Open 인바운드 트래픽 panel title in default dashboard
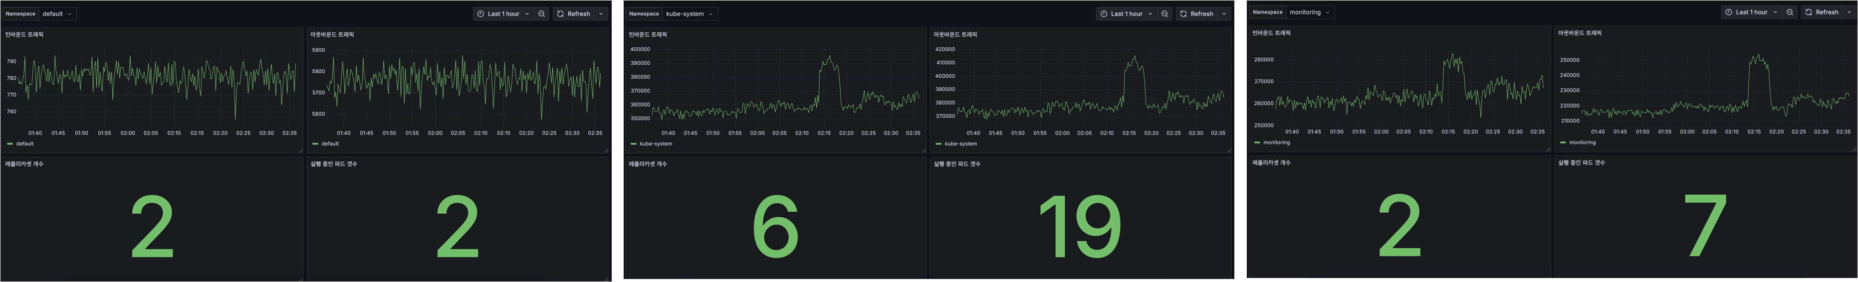1858x282 pixels. click(x=24, y=34)
